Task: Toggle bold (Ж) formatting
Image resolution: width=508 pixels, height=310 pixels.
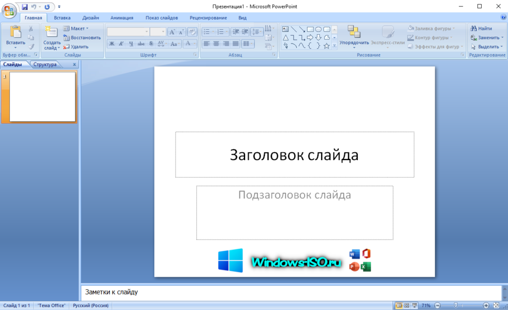Action: point(112,44)
